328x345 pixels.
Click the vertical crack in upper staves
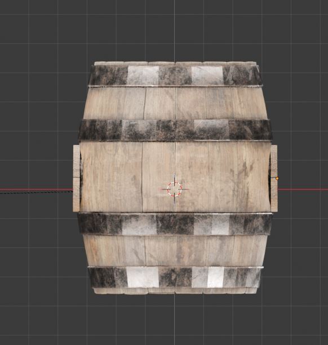pyautogui.click(x=144, y=103)
